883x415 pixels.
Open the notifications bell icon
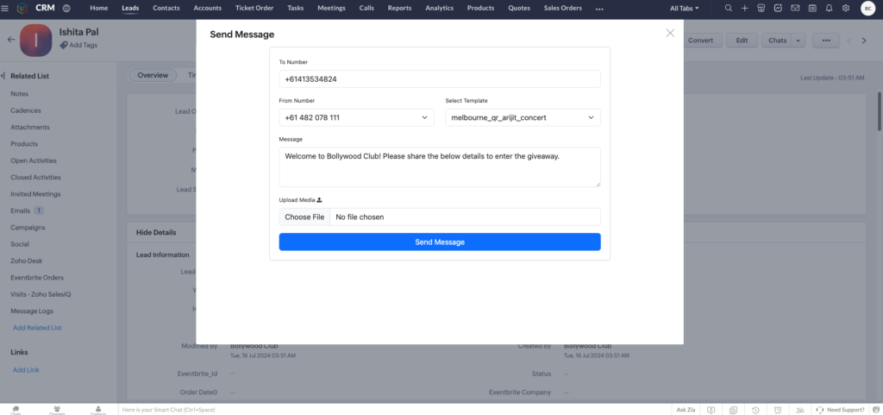point(829,8)
